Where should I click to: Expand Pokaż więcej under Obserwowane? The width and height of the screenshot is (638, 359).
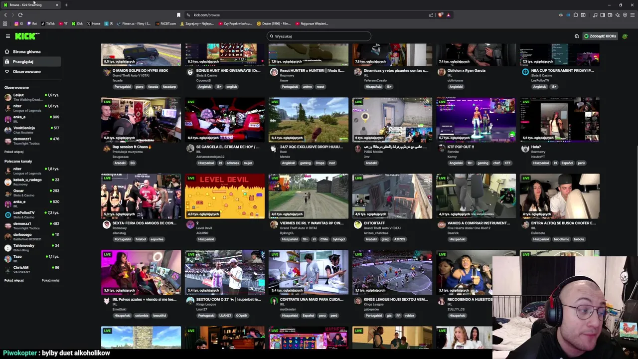14,152
